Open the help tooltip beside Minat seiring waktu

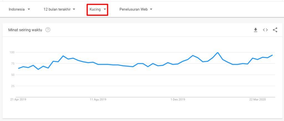48,30
